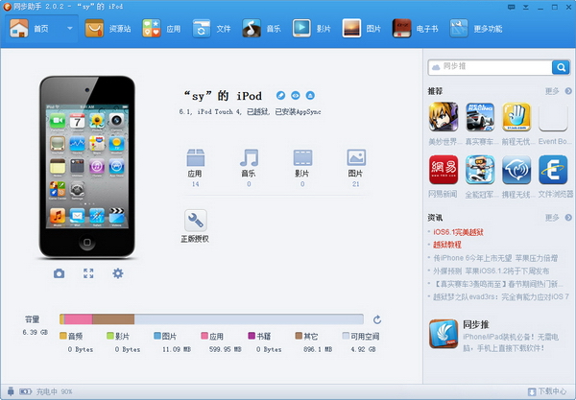Click the orange 音频 legend swatch
Screen dimensions: 576x400
tap(62, 336)
